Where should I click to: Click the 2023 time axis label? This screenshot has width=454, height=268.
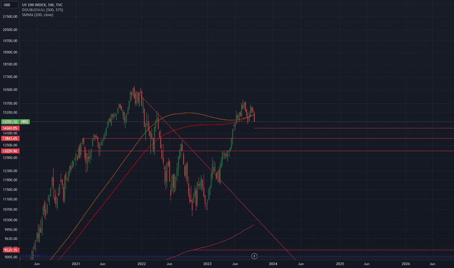pyautogui.click(x=208, y=264)
